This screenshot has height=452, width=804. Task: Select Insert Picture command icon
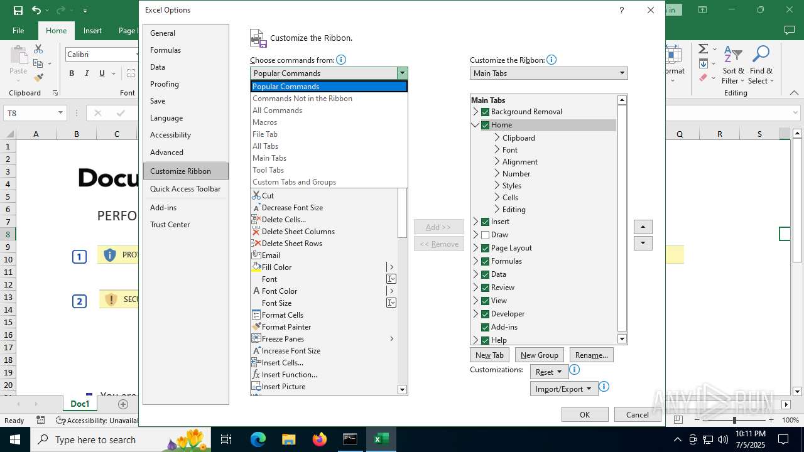click(256, 386)
